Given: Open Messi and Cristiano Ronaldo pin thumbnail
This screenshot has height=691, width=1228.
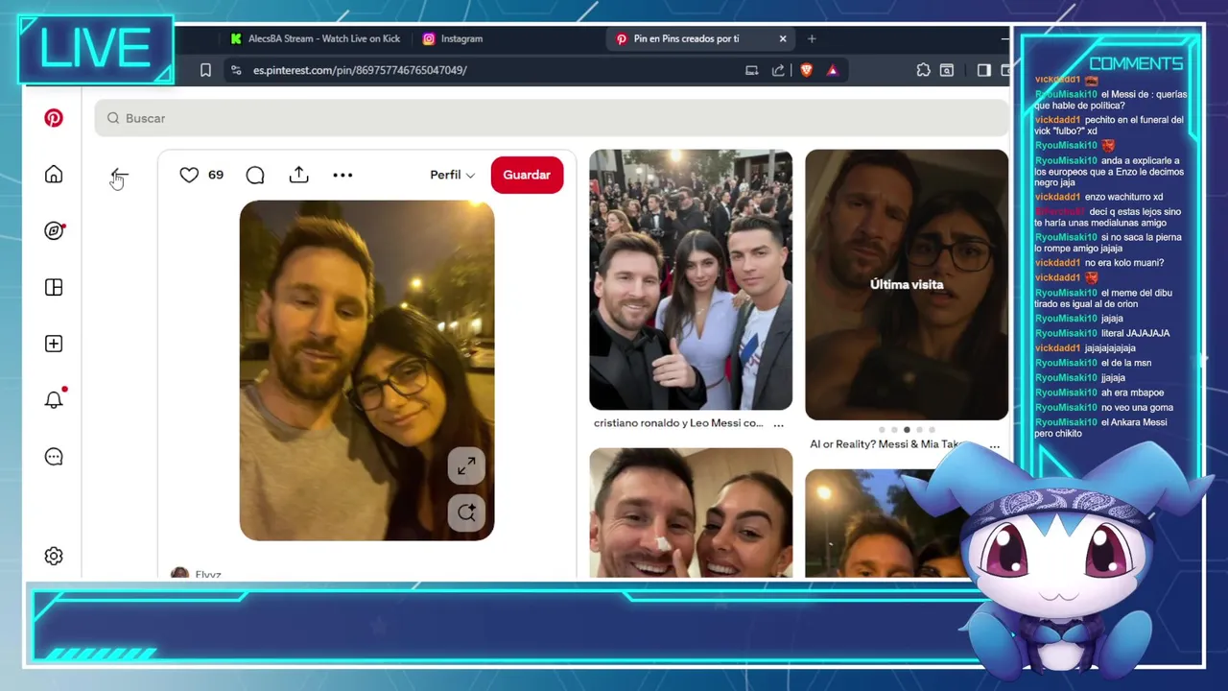Looking at the screenshot, I should click(691, 279).
